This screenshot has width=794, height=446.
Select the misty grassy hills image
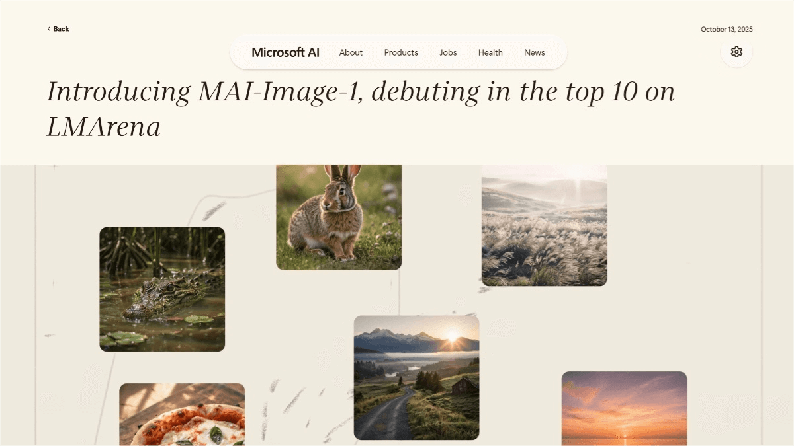pos(544,225)
